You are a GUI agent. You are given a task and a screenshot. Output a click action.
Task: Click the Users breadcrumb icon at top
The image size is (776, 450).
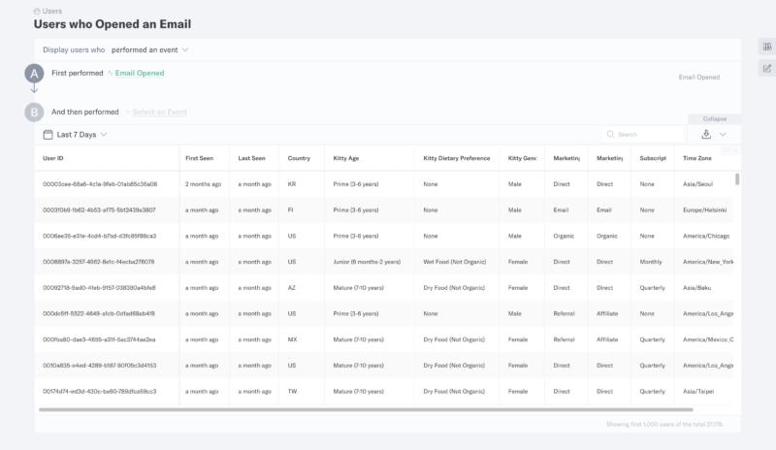[37, 11]
